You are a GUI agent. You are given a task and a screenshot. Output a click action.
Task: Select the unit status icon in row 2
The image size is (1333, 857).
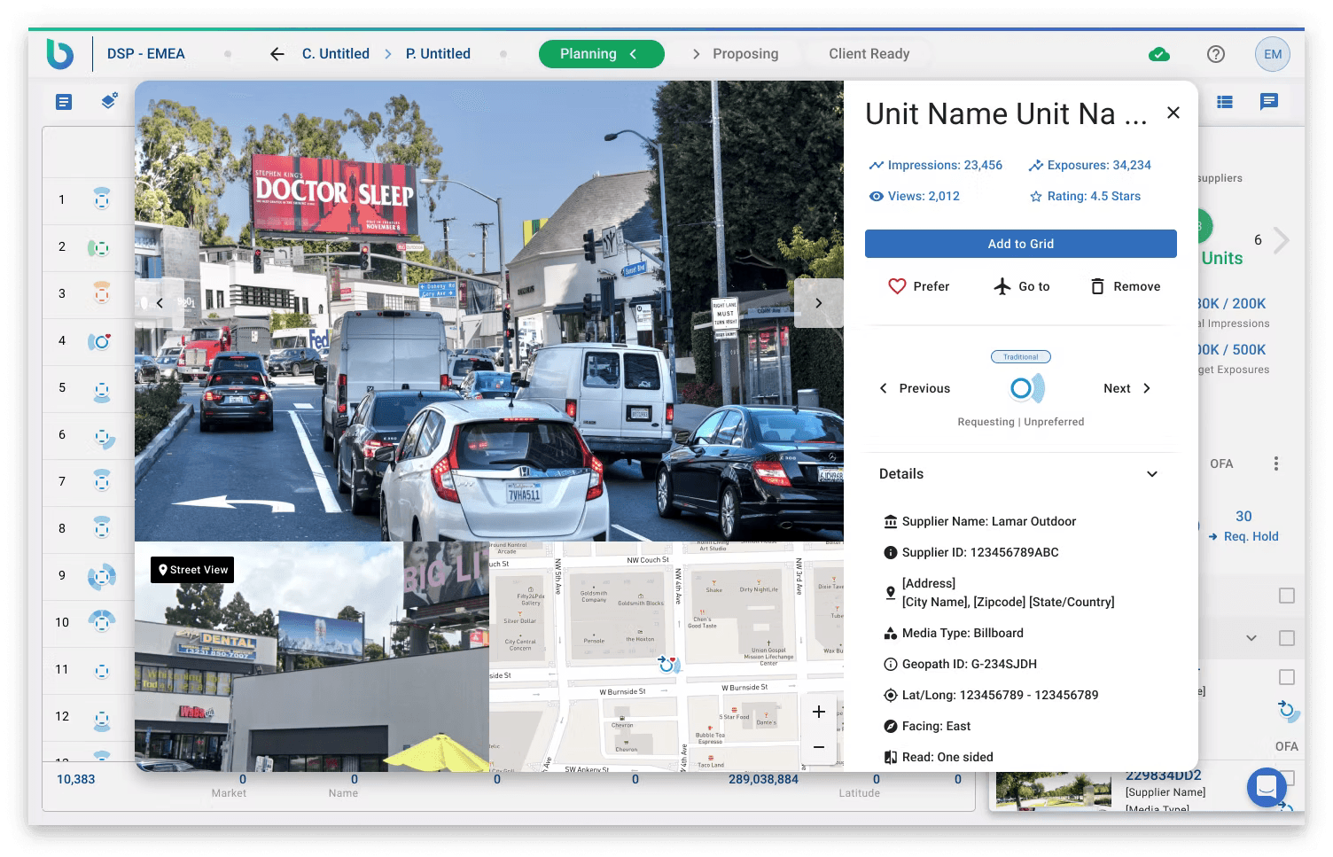[x=98, y=247]
